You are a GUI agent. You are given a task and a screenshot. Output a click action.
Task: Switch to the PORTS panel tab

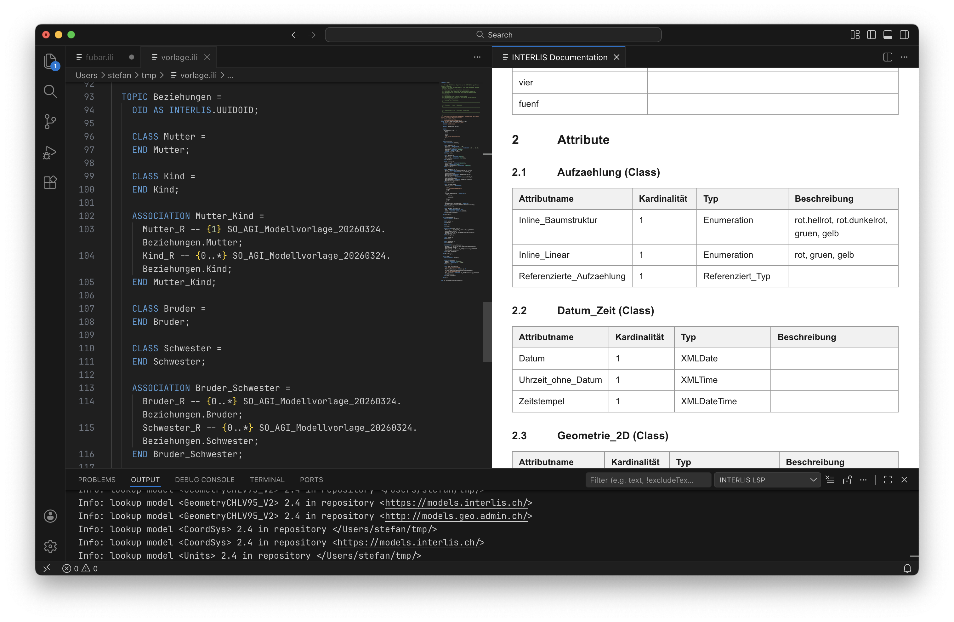(x=311, y=480)
